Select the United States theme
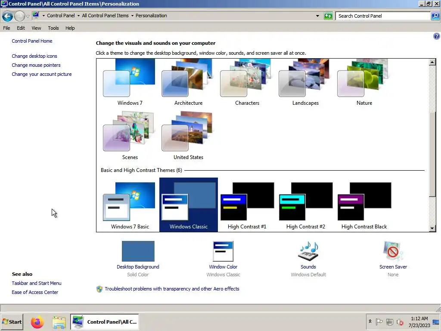This screenshot has height=331, width=441. tap(188, 135)
